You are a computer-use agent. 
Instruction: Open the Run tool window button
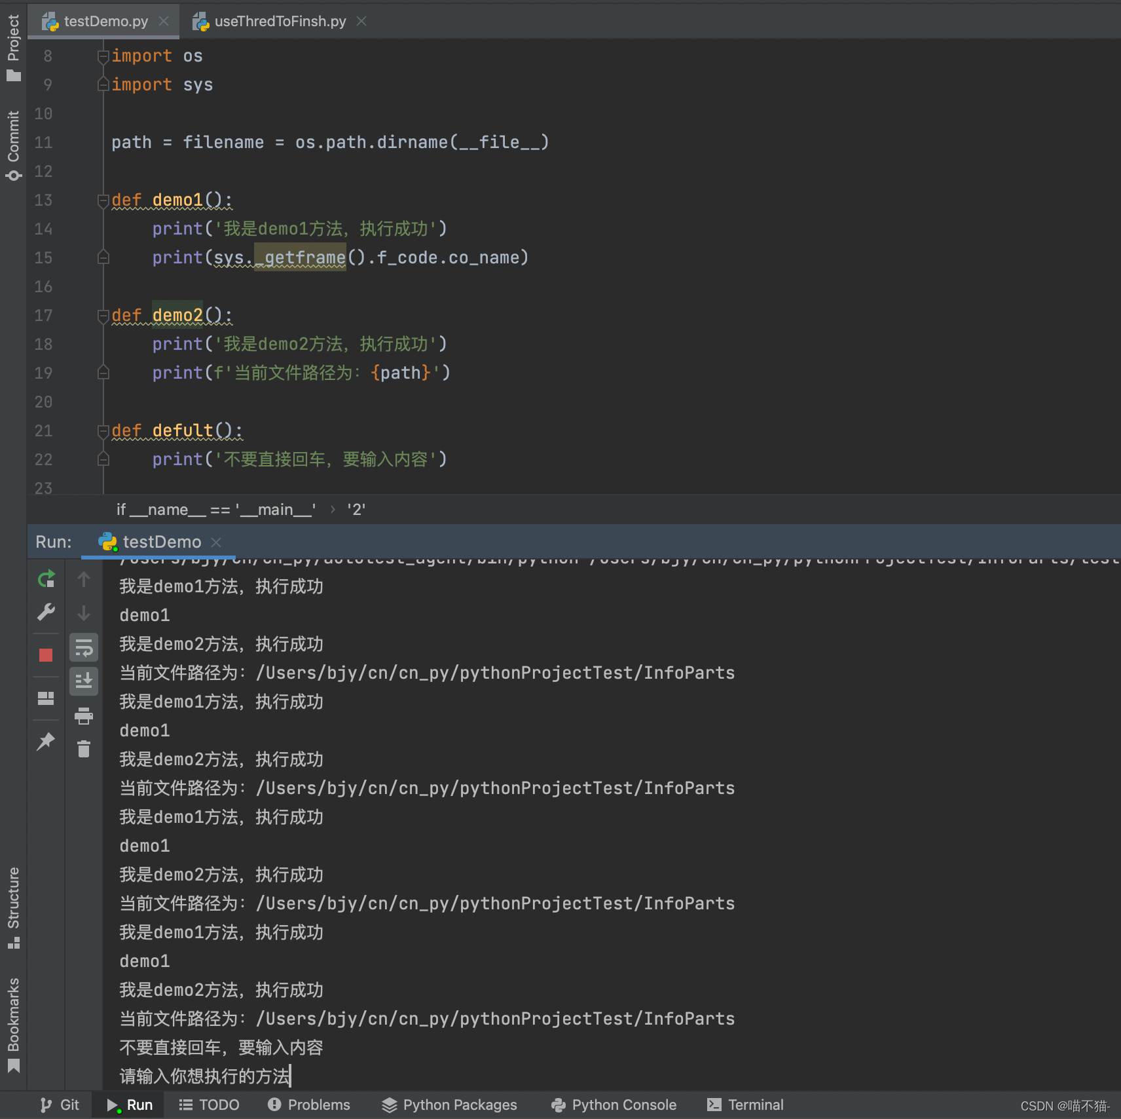130,1105
